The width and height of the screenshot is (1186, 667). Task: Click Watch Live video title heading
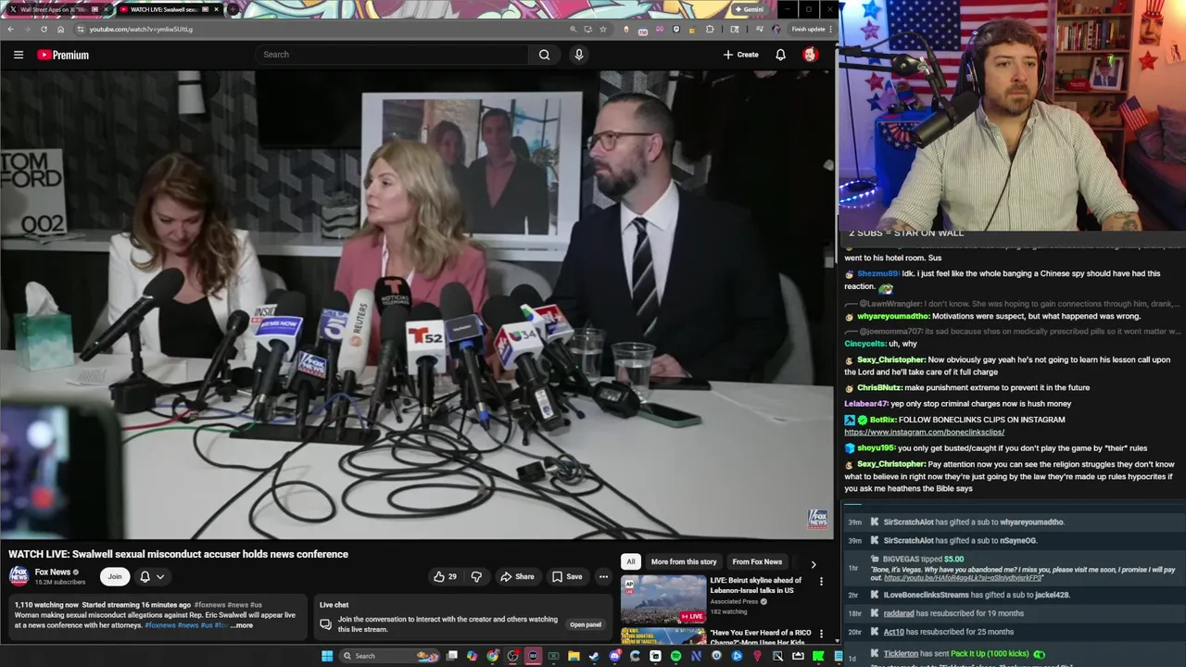pyautogui.click(x=179, y=554)
